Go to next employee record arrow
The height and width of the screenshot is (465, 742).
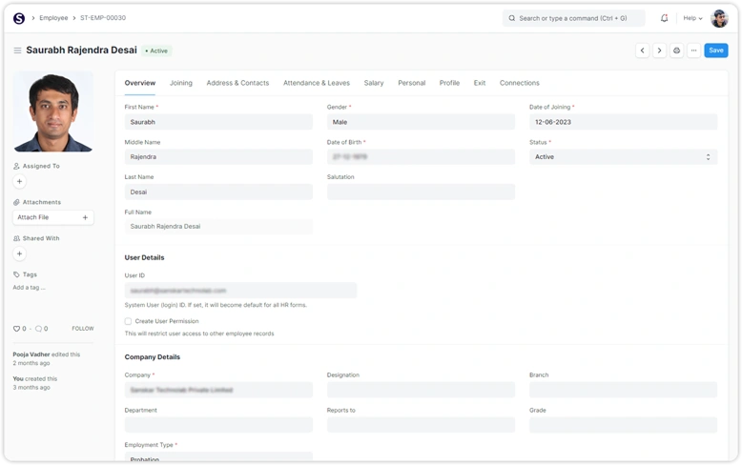tap(659, 51)
